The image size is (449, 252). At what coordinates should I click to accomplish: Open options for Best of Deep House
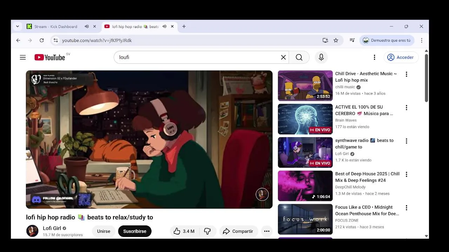click(406, 174)
